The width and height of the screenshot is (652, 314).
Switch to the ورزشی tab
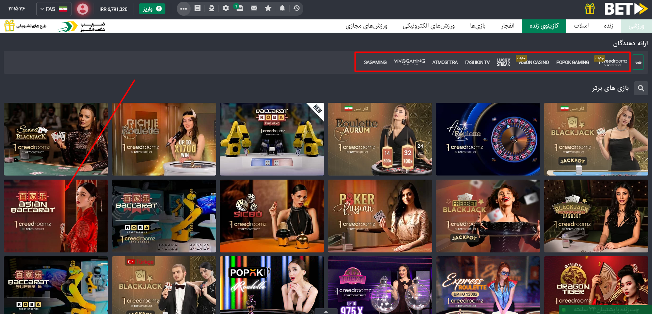636,26
